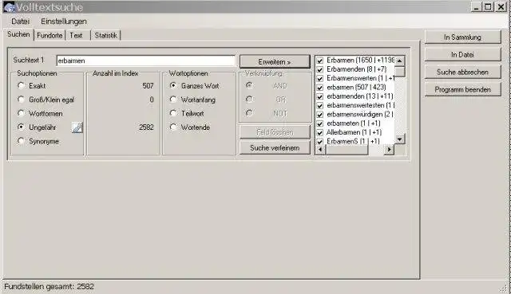Switch to the Text tab

[x=77, y=35]
